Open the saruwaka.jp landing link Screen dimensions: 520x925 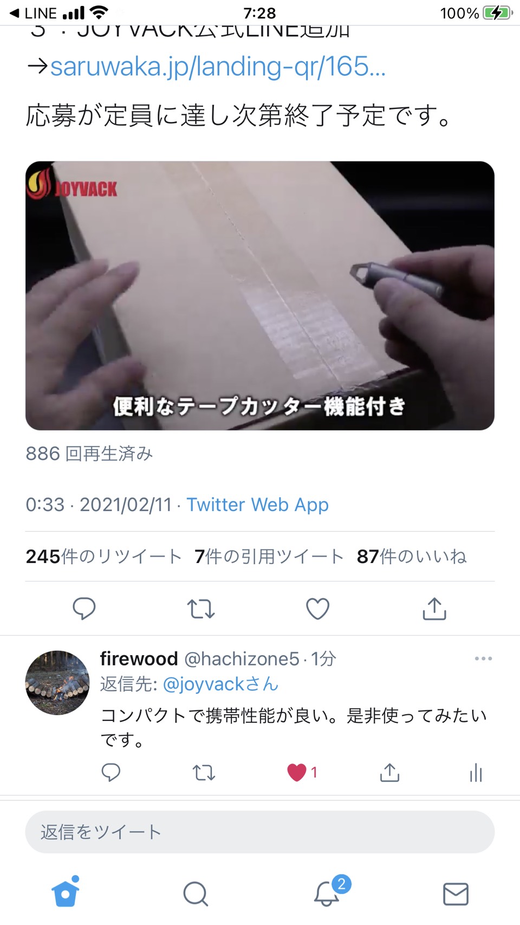tap(218, 67)
